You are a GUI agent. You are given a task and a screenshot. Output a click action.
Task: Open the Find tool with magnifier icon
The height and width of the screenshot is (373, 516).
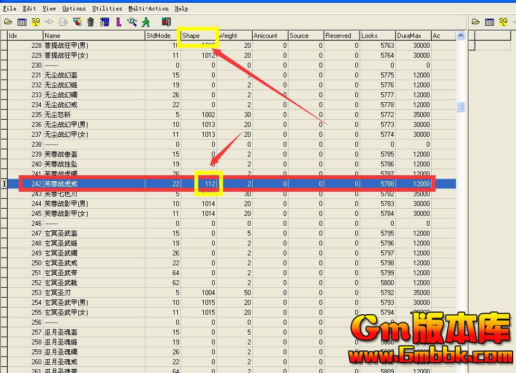point(132,22)
